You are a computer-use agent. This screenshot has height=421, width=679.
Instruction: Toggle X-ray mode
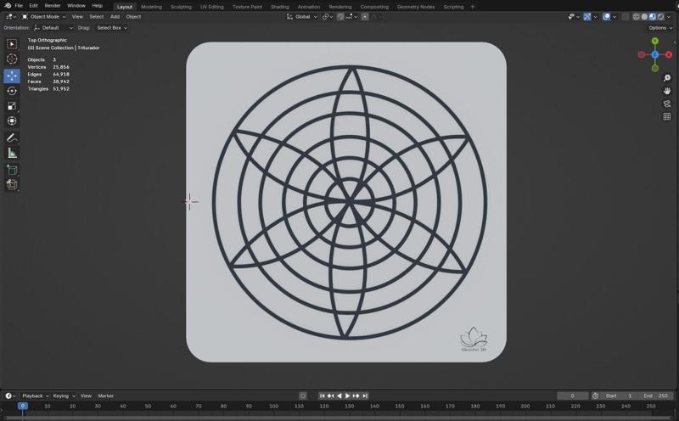point(626,17)
